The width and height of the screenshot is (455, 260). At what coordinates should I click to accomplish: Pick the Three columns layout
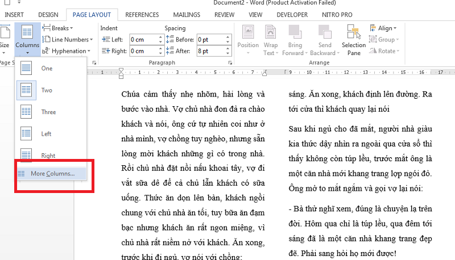pos(51,112)
